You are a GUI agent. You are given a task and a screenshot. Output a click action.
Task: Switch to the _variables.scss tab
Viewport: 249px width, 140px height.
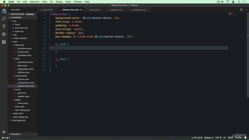click(x=139, y=10)
